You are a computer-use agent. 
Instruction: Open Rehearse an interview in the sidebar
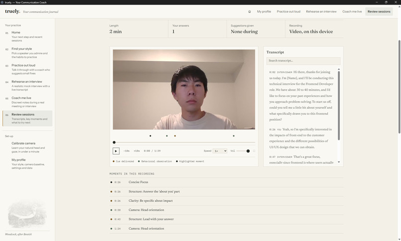click(27, 86)
